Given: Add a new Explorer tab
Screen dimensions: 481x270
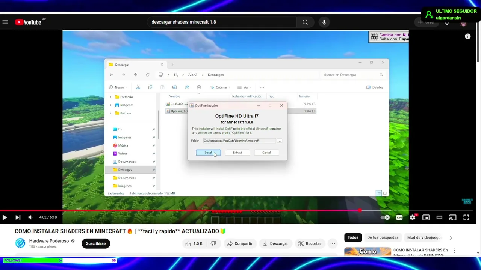Looking at the screenshot, I should 173,64.
